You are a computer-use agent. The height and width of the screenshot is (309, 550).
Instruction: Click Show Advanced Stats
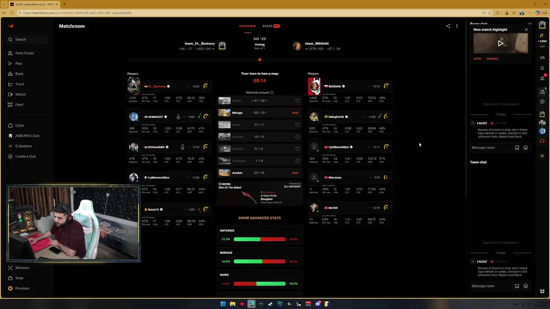260,218
